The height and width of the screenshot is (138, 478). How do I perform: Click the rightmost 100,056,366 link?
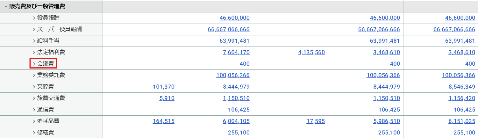(x=459, y=75)
